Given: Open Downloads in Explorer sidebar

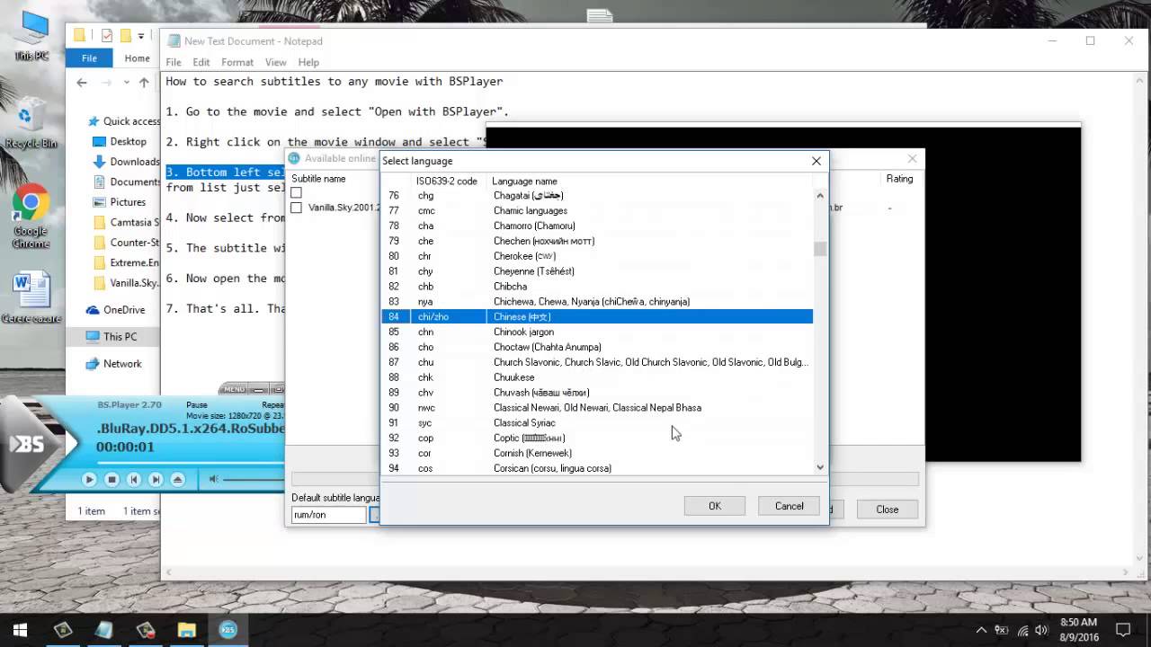Looking at the screenshot, I should 127,162.
